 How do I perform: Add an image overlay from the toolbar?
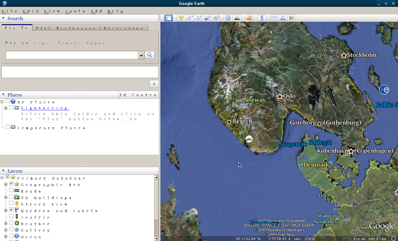tap(207, 18)
